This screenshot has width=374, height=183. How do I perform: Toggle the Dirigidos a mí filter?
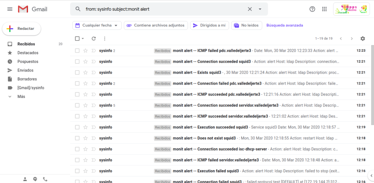pos(209,26)
